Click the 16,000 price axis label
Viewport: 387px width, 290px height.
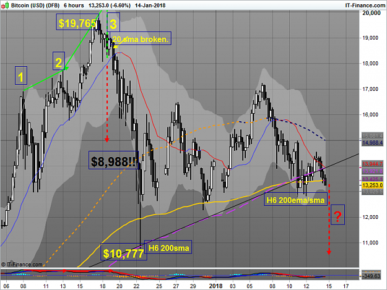point(370,114)
